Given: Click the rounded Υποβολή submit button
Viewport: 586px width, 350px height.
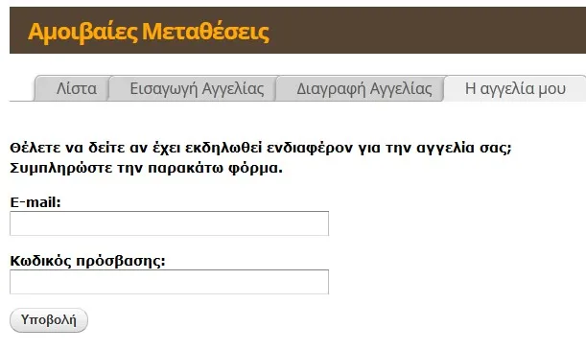Looking at the screenshot, I should coord(49,320).
